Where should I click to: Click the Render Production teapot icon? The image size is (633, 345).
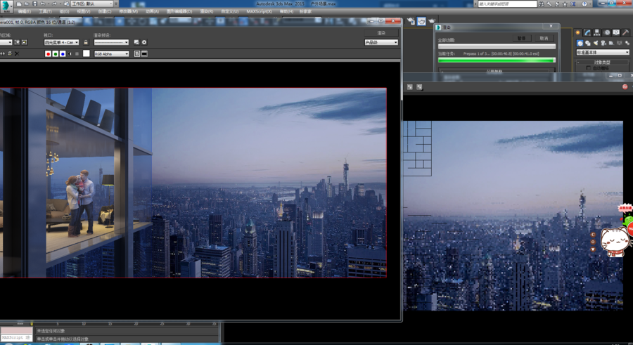(432, 21)
